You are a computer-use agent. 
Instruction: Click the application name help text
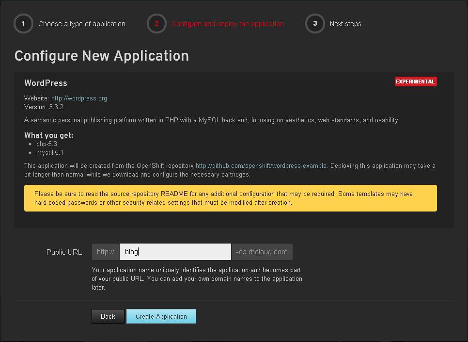pos(197,278)
